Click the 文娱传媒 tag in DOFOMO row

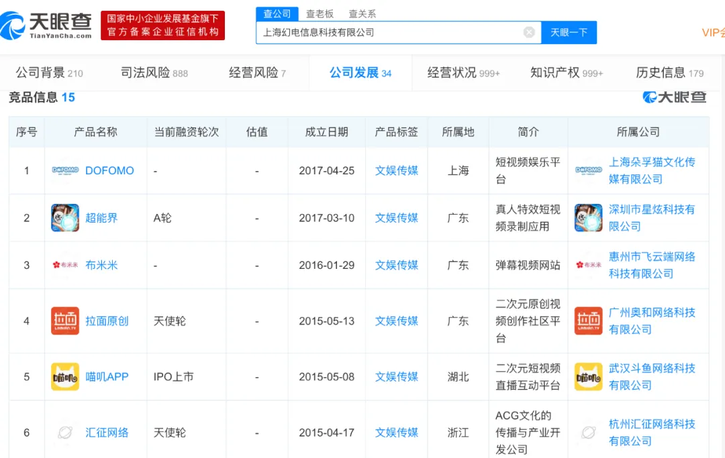(396, 170)
